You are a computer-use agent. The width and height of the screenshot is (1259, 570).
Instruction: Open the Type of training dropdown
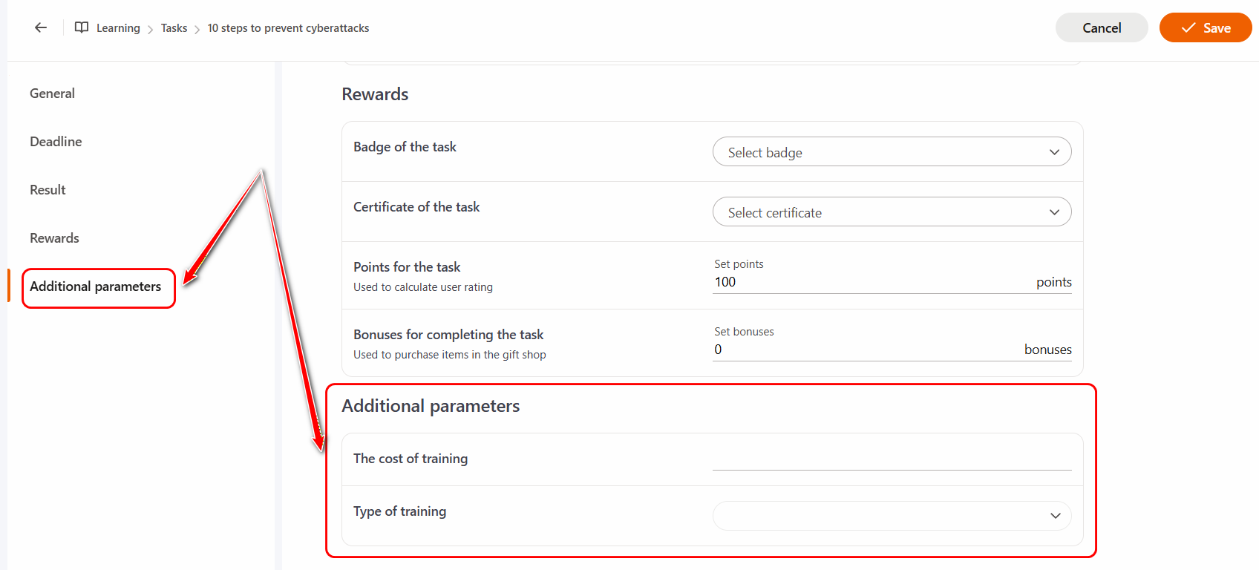(x=891, y=516)
